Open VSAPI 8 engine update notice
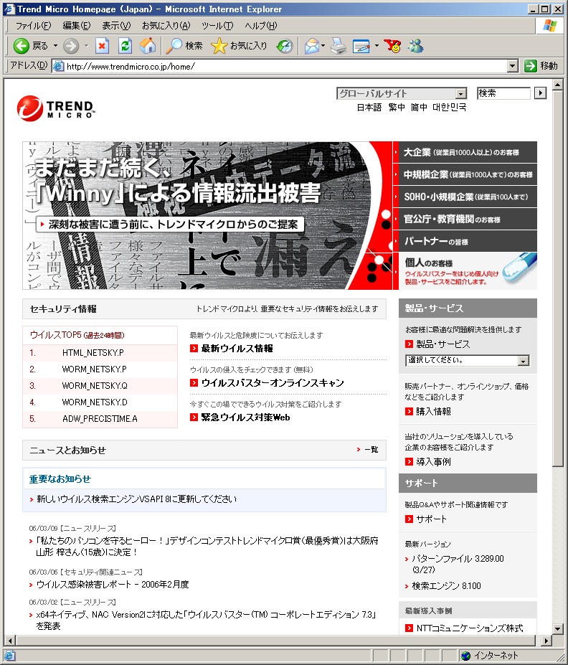 pyautogui.click(x=136, y=499)
